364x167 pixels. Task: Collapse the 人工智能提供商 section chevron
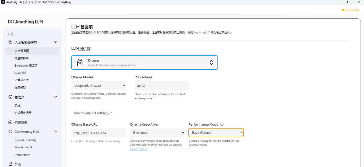click(56, 42)
